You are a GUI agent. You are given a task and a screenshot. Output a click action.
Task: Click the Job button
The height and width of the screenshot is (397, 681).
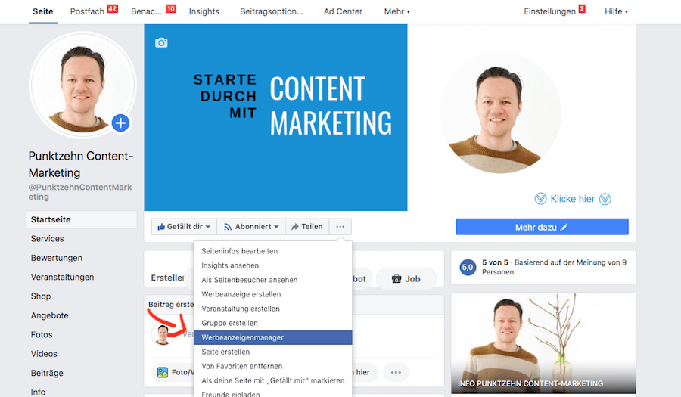click(406, 278)
